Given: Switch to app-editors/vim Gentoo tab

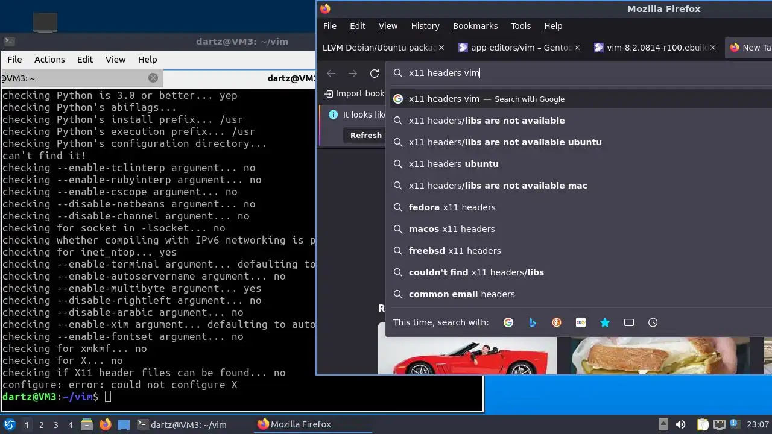Looking at the screenshot, I should click(x=519, y=48).
